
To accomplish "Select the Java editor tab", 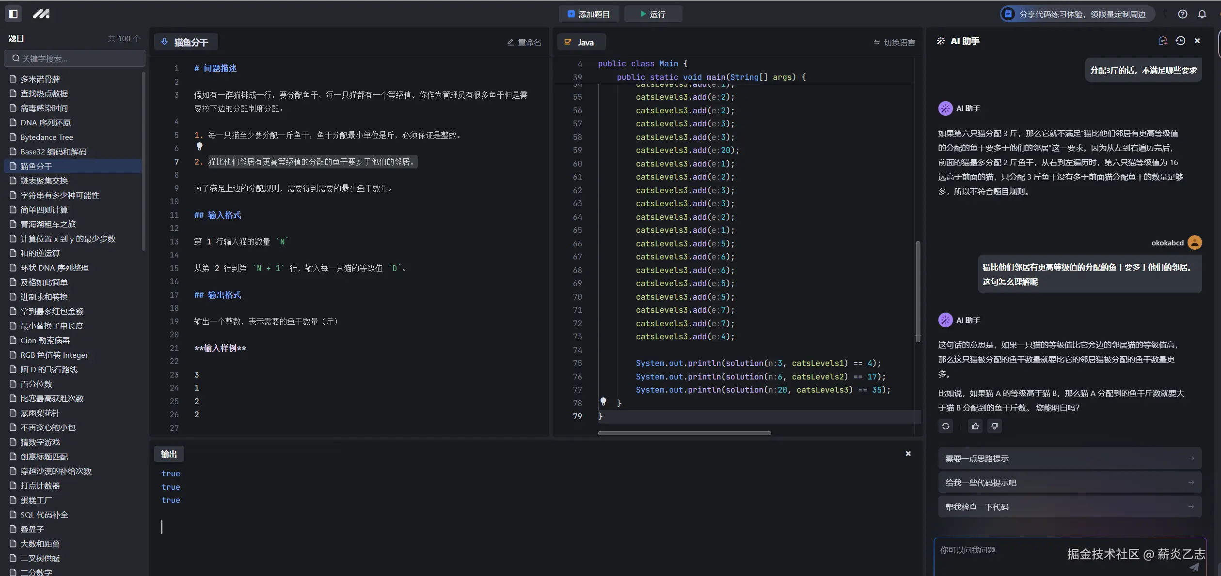I will point(581,43).
